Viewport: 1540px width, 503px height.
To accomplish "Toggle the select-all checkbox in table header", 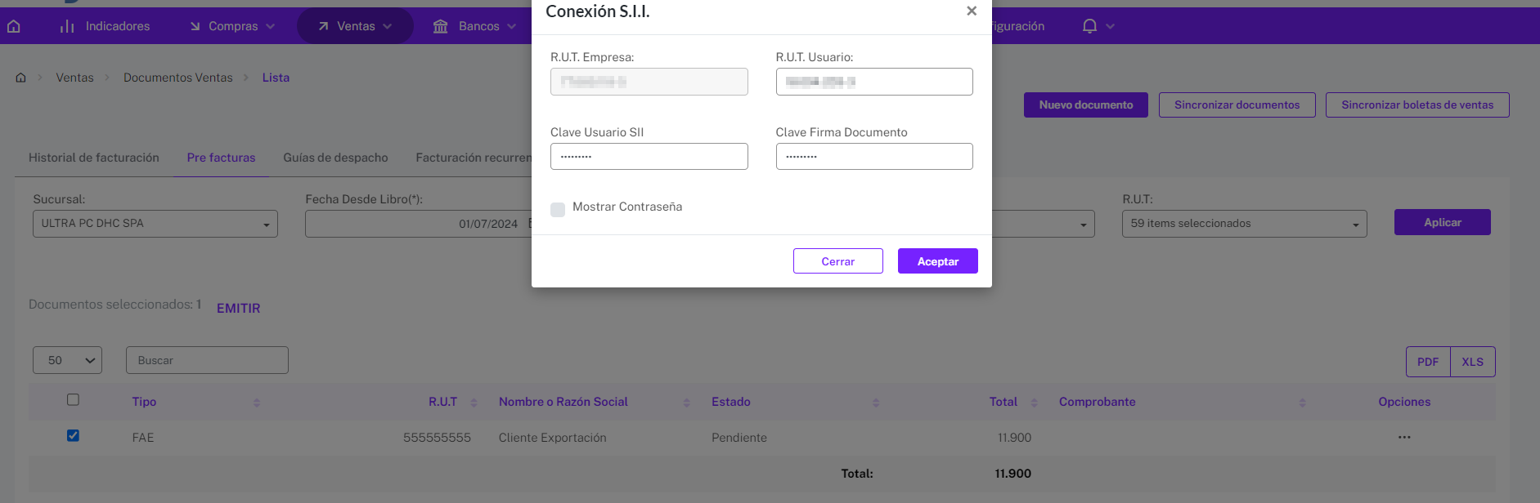I will 73,399.
